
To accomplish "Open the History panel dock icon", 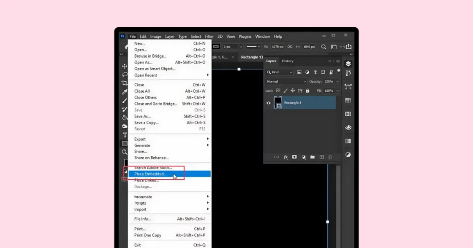I will click(348, 73).
